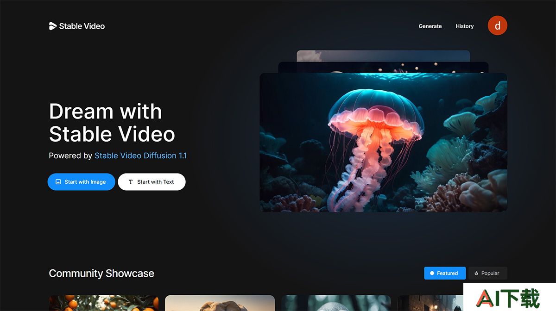The image size is (556, 311).
Task: Open the History page
Action: 464,26
